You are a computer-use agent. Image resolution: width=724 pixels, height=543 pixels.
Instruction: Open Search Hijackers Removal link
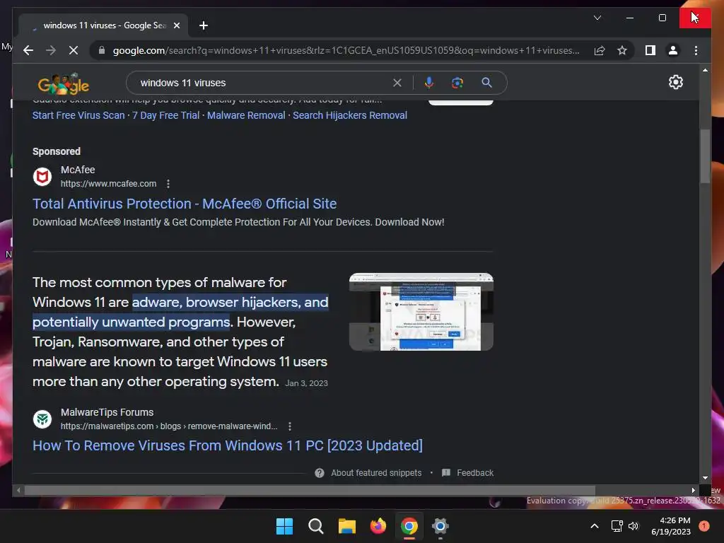click(350, 115)
